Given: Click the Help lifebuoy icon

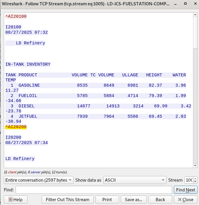Looking at the screenshot, I should (x=11, y=200).
